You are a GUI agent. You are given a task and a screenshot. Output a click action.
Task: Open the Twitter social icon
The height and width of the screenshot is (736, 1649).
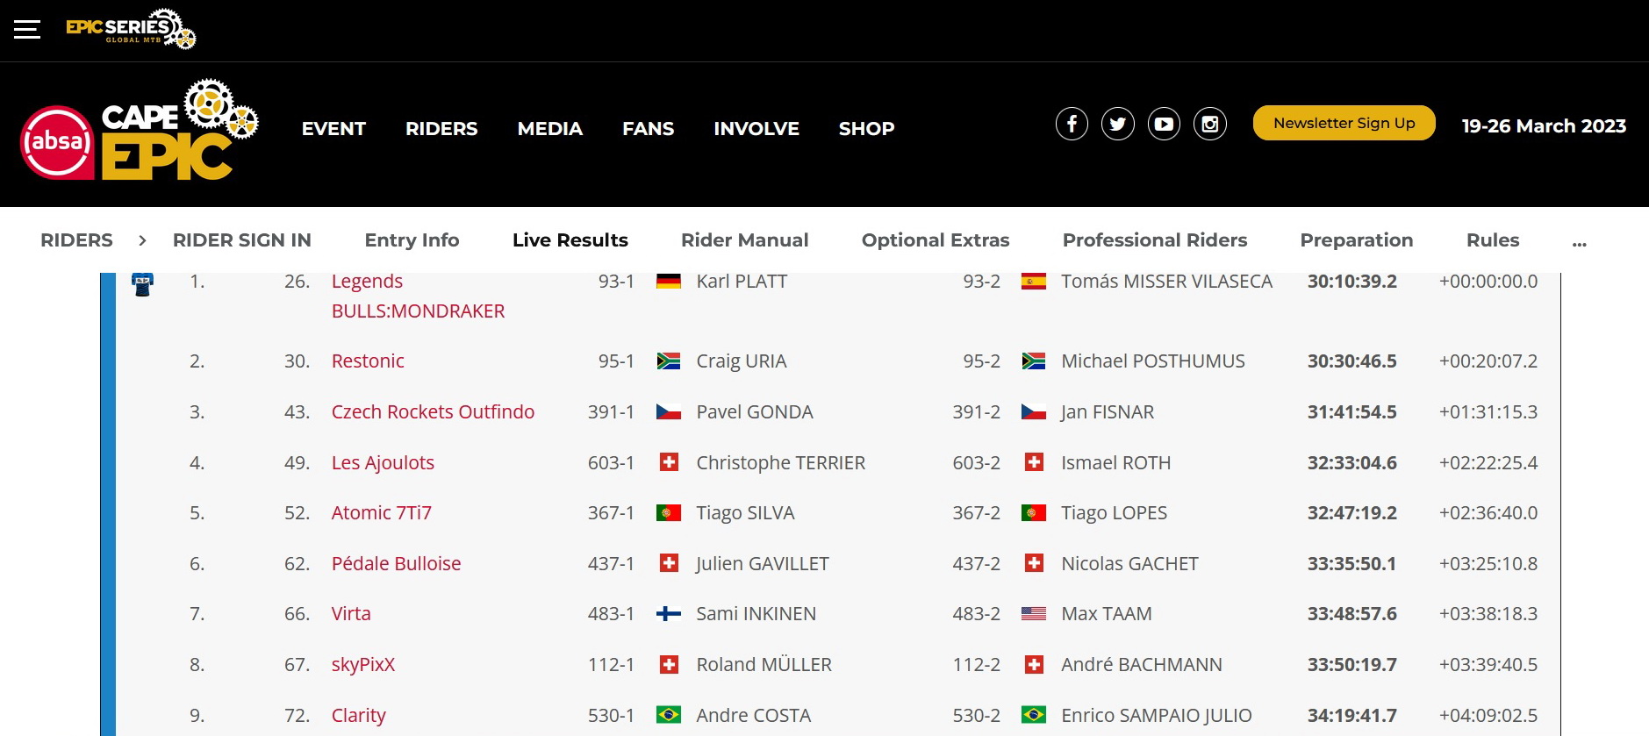pyautogui.click(x=1118, y=124)
